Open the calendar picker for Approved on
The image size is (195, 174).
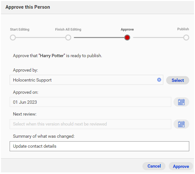(x=181, y=102)
